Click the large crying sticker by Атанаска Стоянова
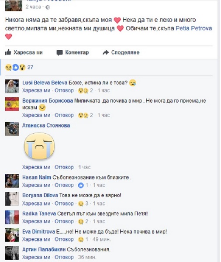221x262 pixels. pyautogui.click(x=39, y=146)
